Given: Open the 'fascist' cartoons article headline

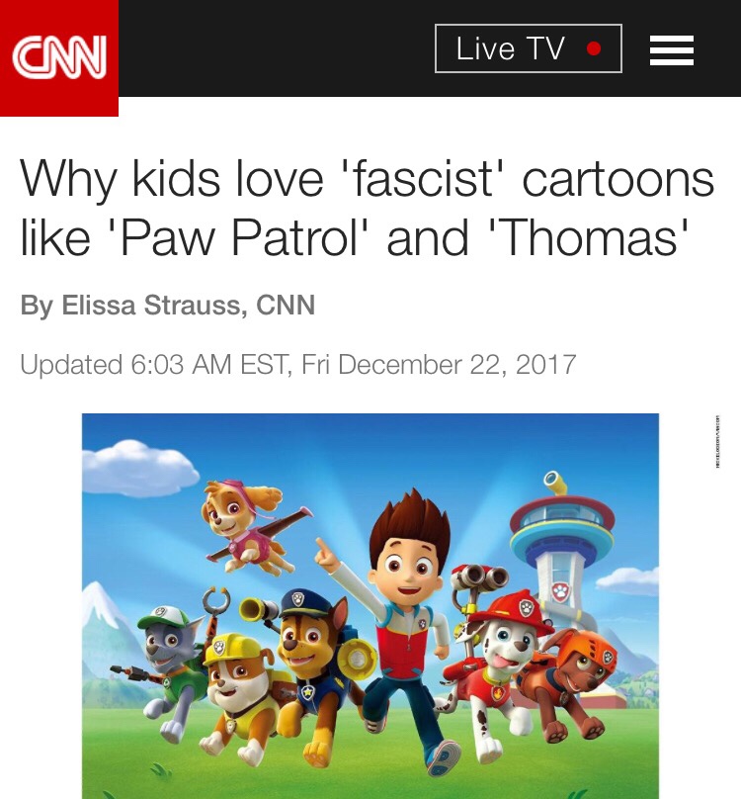Looking at the screenshot, I should click(x=368, y=208).
